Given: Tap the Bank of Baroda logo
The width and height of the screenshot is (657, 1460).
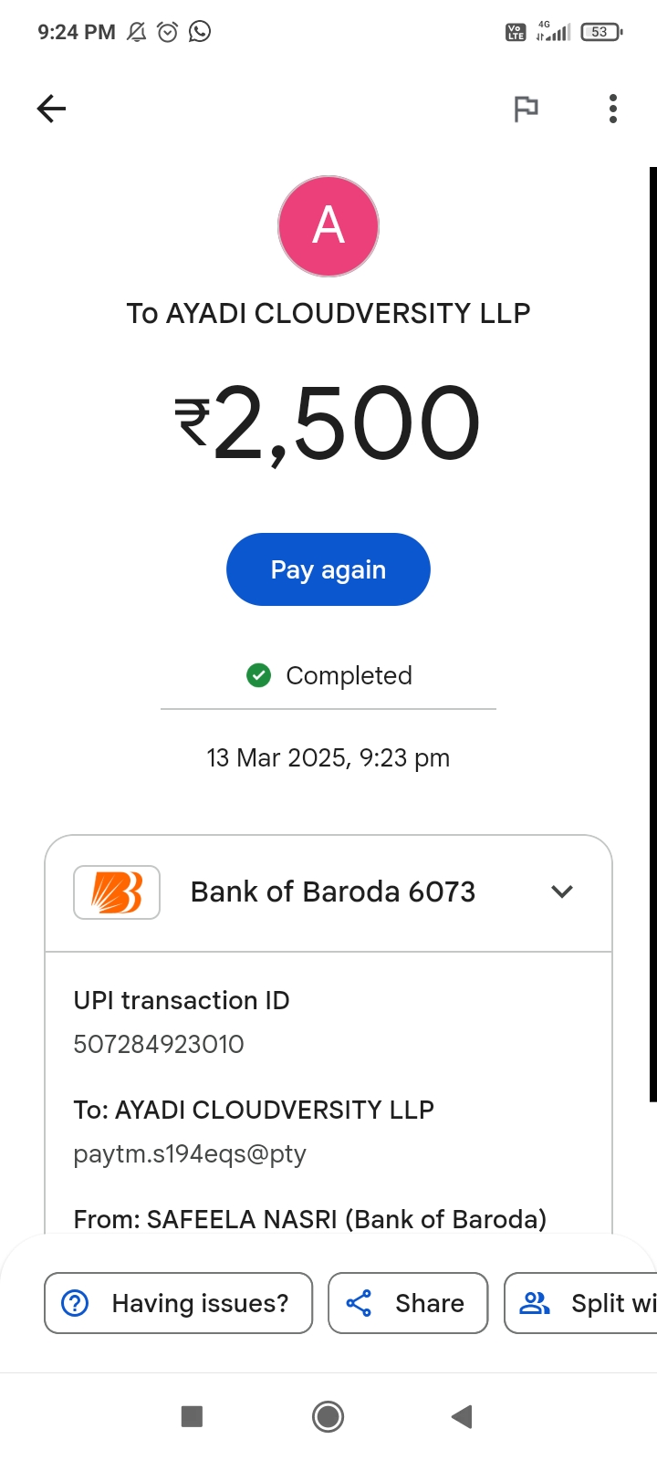Looking at the screenshot, I should coord(117,892).
